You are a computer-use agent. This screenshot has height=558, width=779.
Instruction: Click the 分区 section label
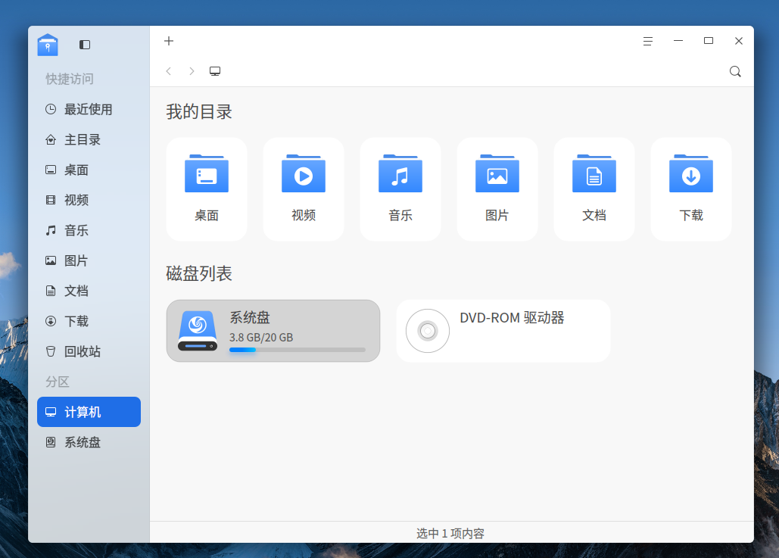click(57, 382)
